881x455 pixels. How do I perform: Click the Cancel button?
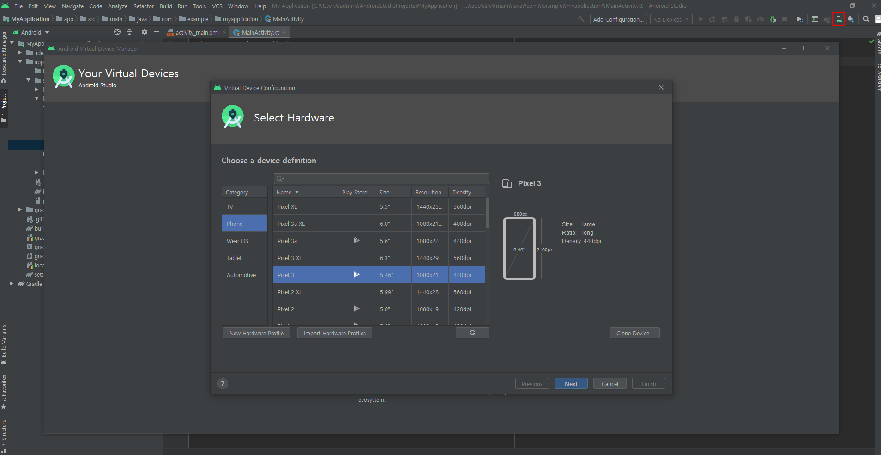(x=610, y=383)
